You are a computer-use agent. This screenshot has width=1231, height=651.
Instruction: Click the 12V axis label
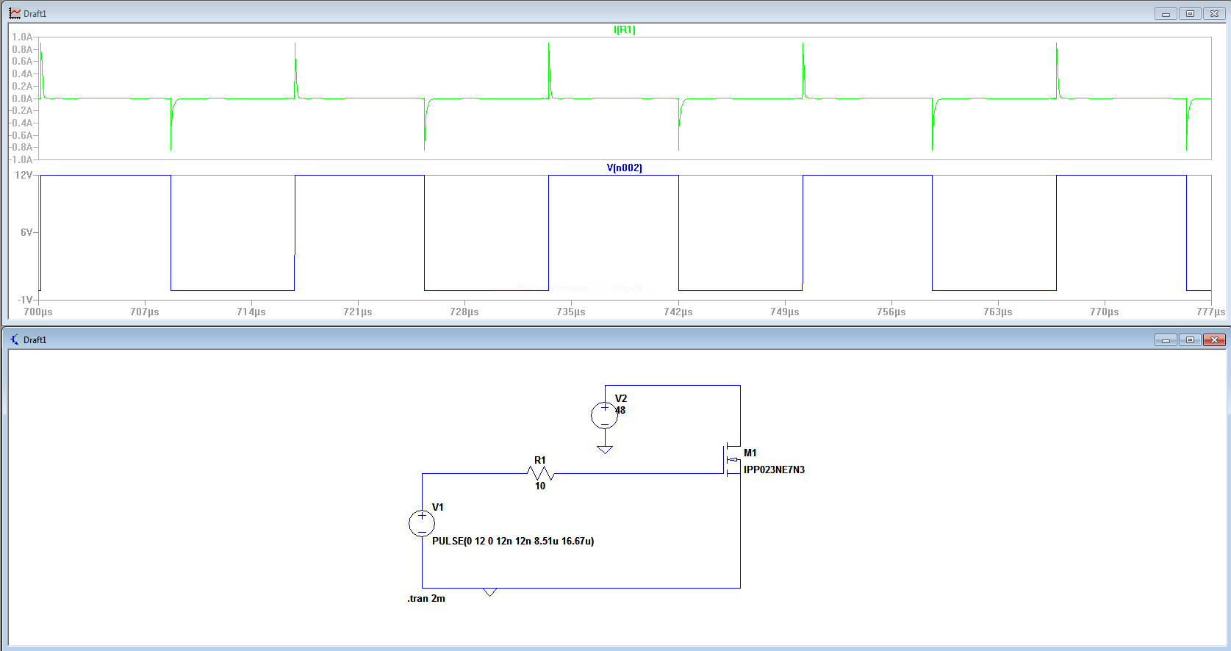coord(24,176)
